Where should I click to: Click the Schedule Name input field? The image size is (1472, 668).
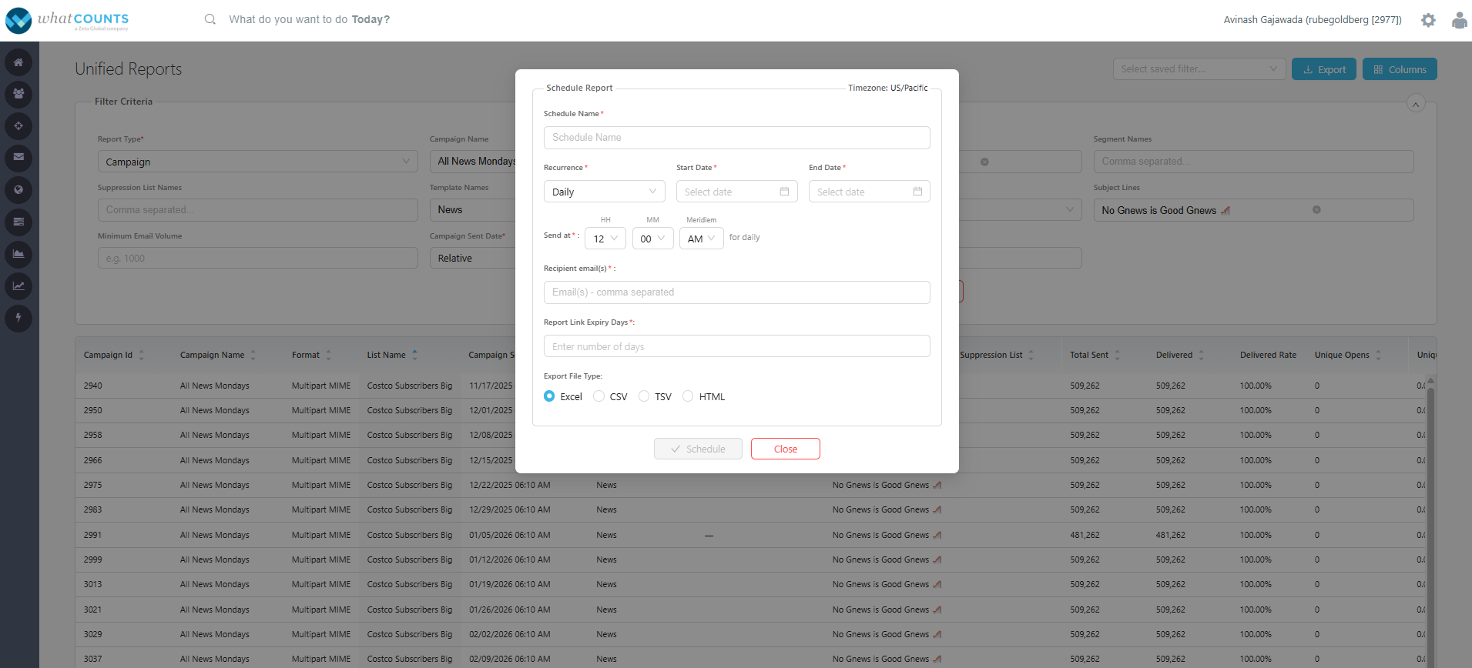[736, 138]
